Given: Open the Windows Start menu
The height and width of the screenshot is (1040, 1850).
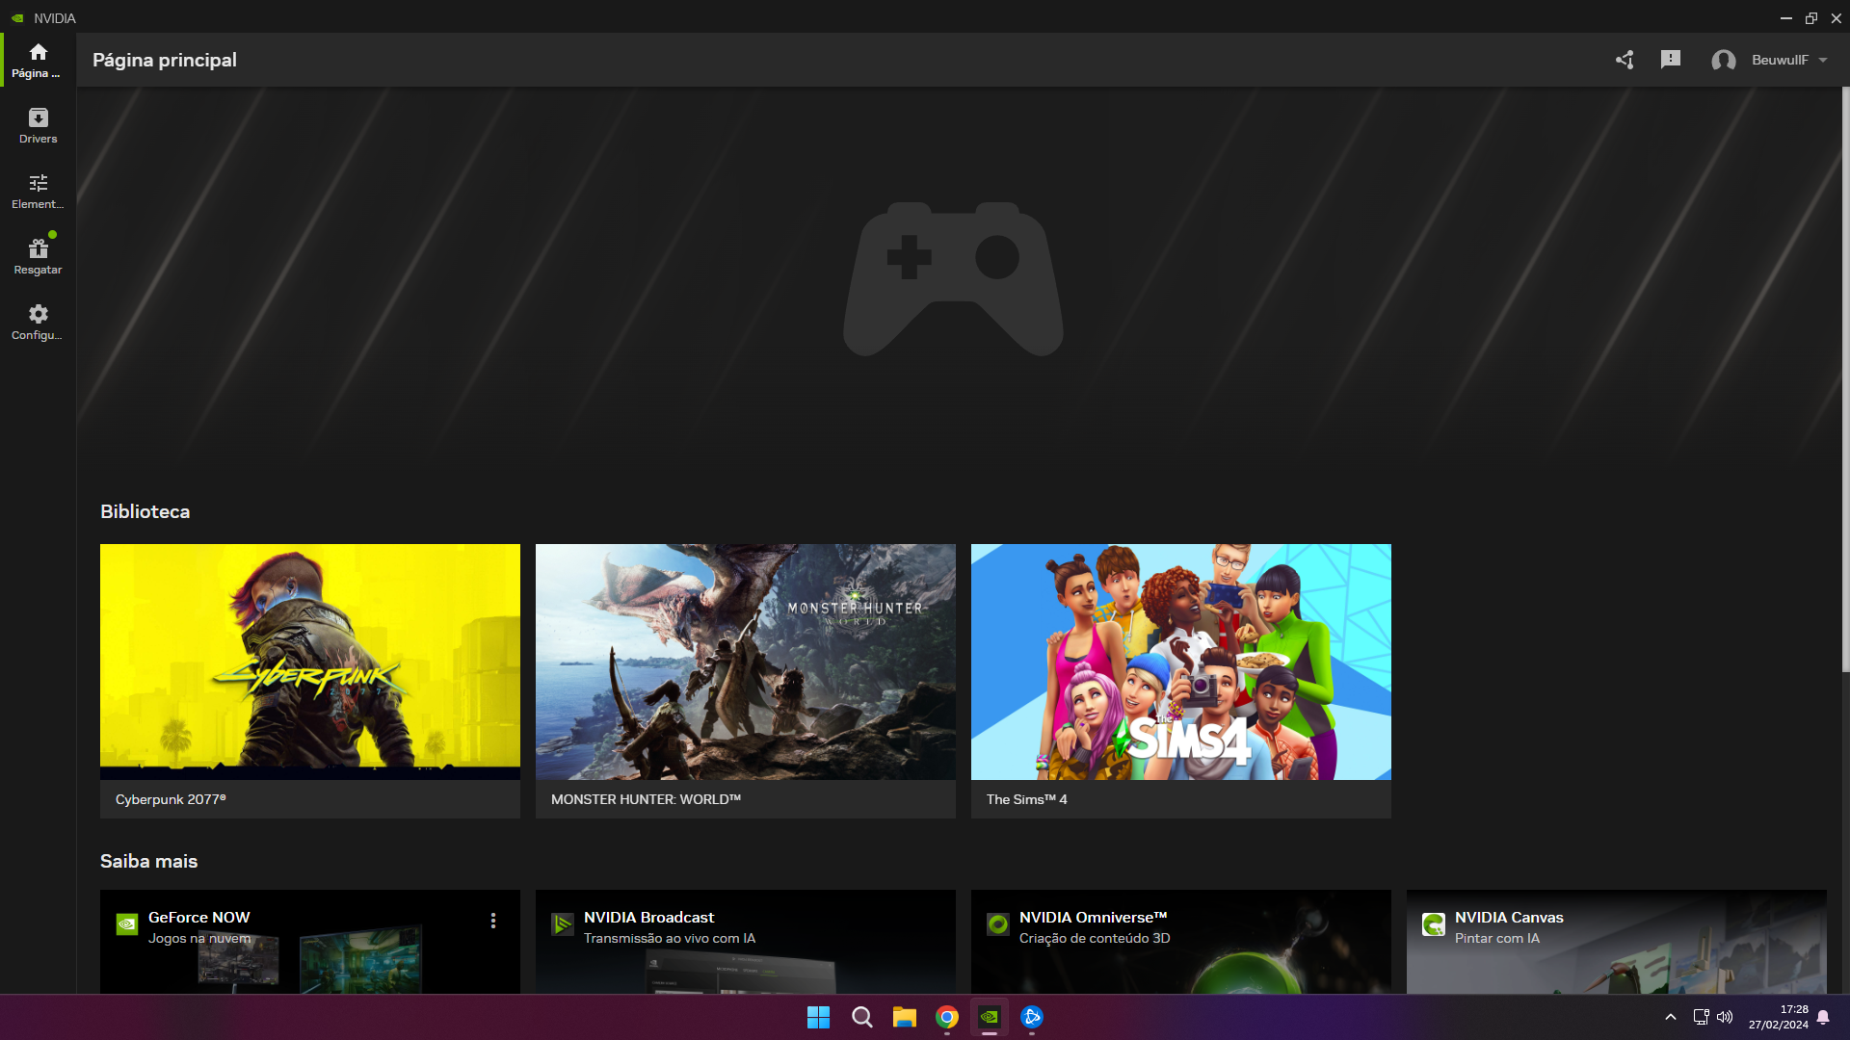Looking at the screenshot, I should pos(818,1017).
